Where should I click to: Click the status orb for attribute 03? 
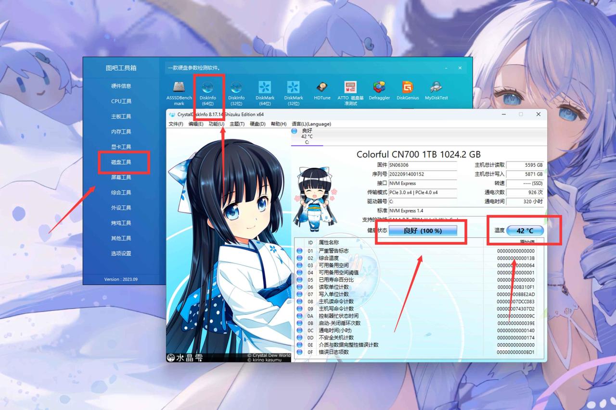[x=299, y=265]
